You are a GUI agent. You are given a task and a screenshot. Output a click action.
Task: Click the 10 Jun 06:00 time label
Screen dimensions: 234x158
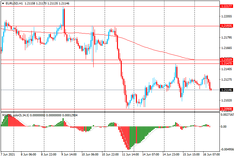[90, 154]
